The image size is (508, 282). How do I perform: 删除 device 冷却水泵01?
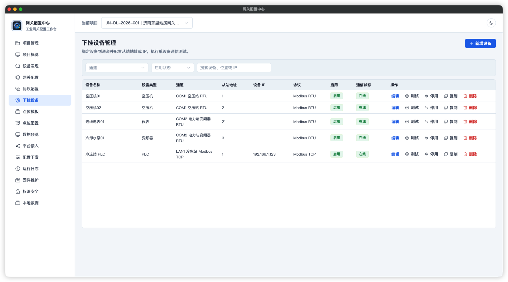(470, 138)
